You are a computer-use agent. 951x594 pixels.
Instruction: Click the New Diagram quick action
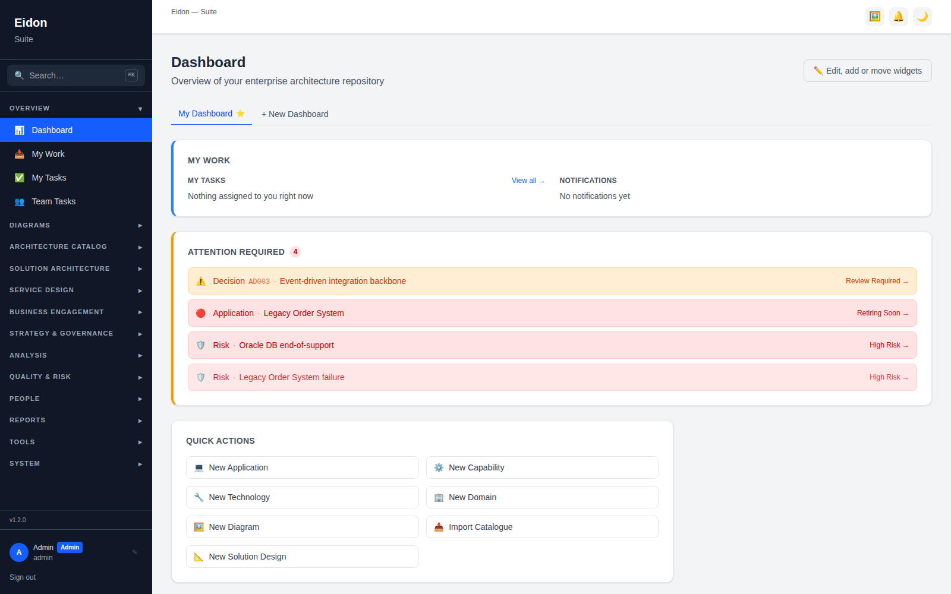[x=303, y=527]
